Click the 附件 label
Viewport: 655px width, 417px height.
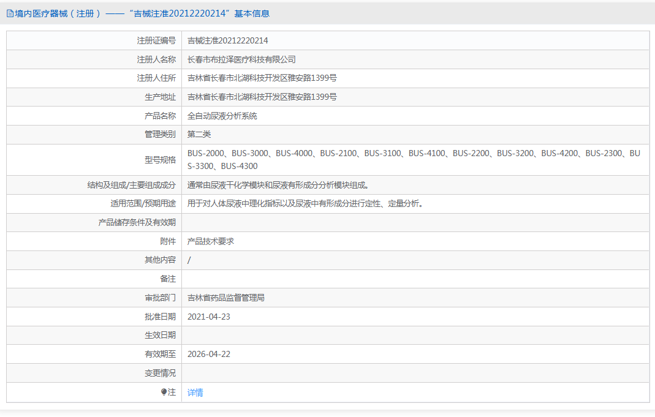click(x=168, y=241)
